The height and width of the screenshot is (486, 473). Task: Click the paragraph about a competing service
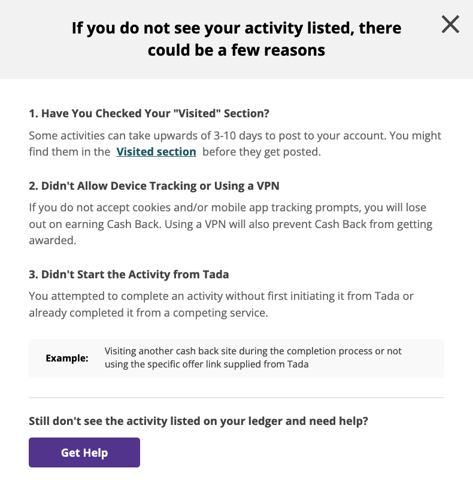point(221,305)
